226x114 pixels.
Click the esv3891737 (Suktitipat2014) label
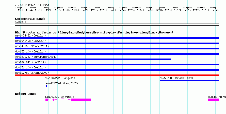(x=36, y=57)
